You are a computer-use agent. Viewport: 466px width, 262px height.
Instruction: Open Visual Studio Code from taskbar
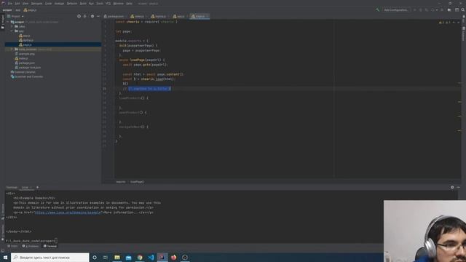(x=151, y=258)
